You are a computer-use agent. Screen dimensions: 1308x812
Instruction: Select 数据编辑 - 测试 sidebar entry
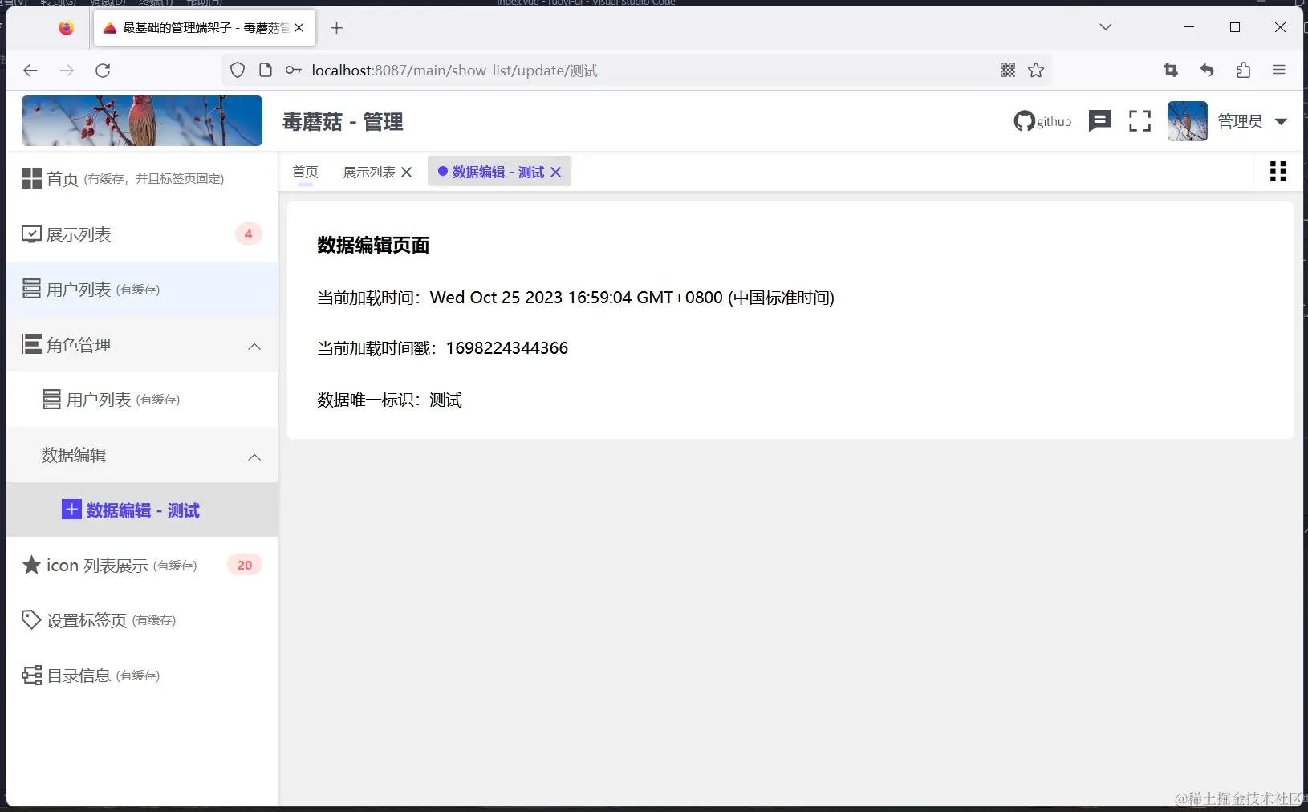(142, 510)
